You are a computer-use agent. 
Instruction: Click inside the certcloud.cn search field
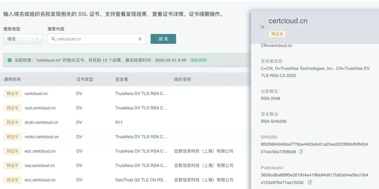coord(95,39)
